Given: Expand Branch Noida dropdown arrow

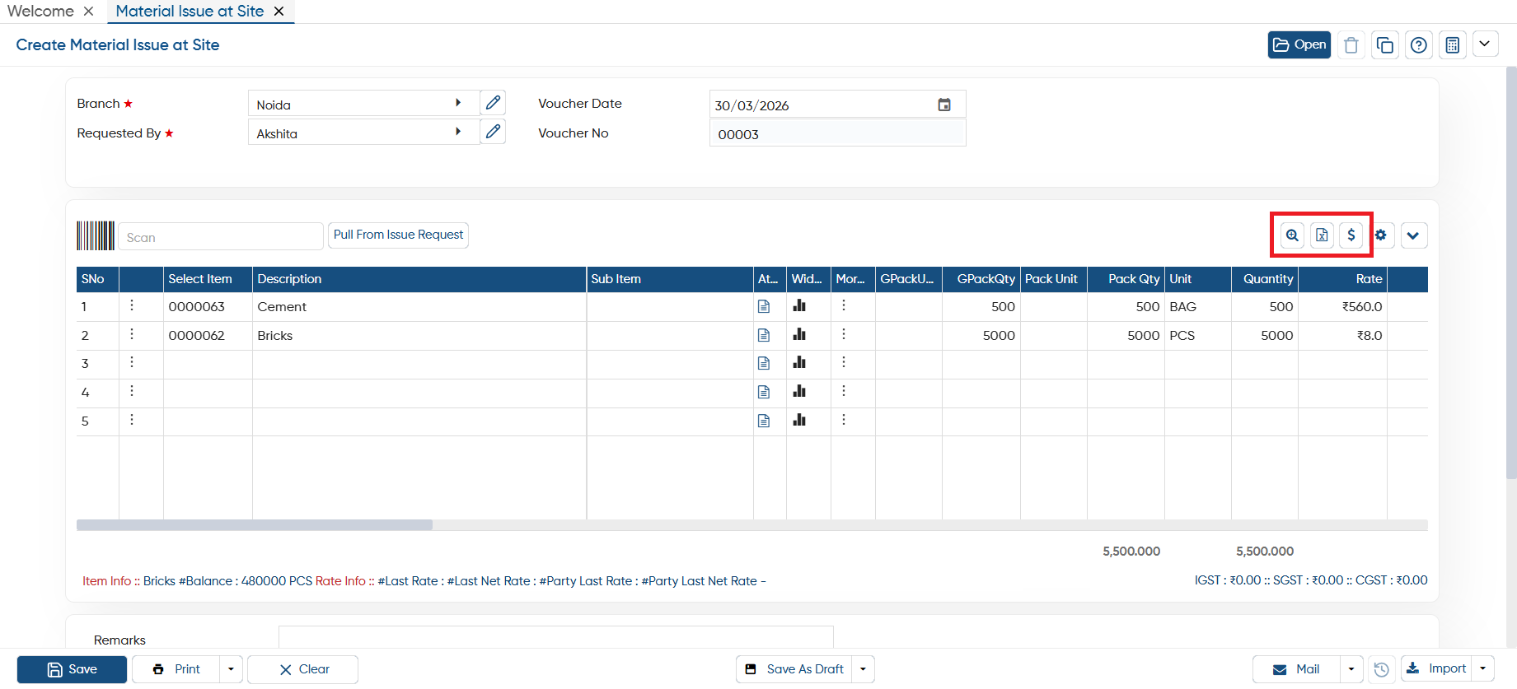Looking at the screenshot, I should (x=458, y=103).
